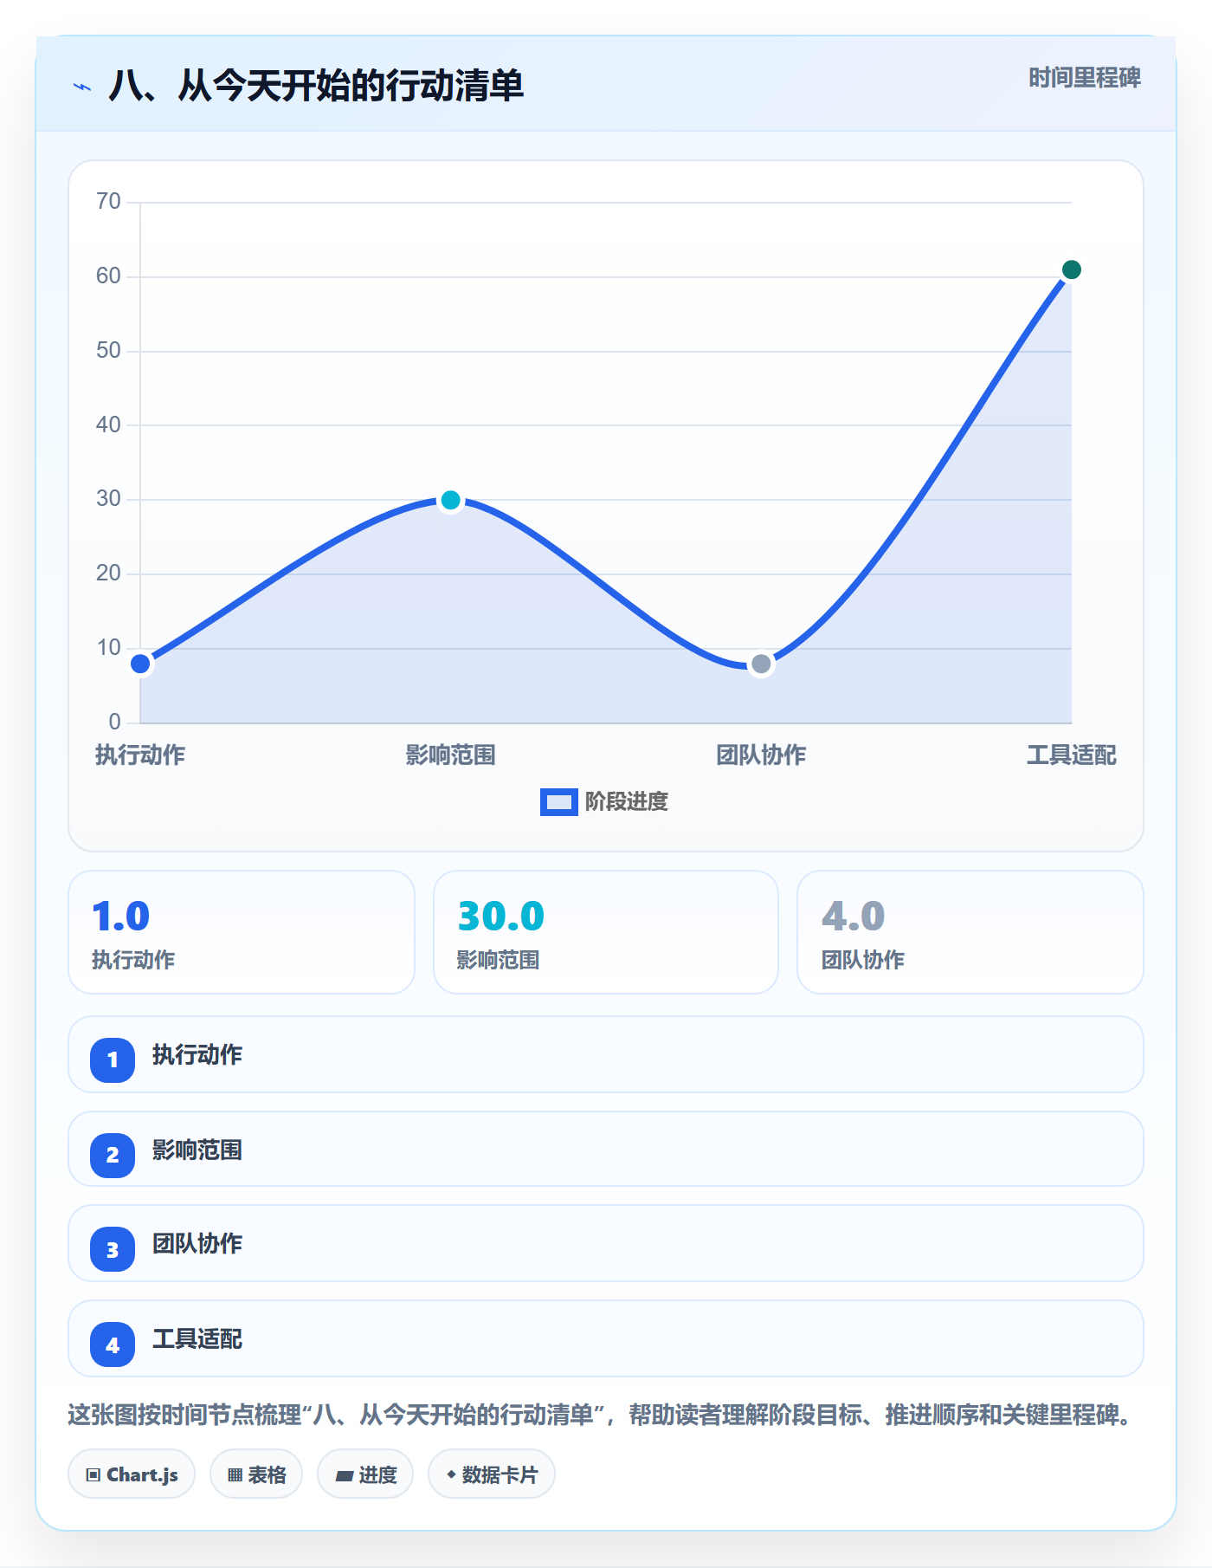The image size is (1212, 1568).
Task: Select the 团队协作 gray data point
Action: [x=761, y=664]
